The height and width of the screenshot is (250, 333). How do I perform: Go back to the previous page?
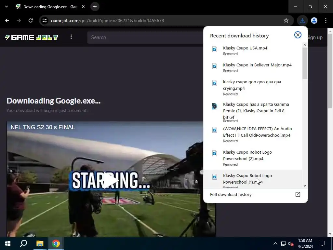[x=7, y=21]
